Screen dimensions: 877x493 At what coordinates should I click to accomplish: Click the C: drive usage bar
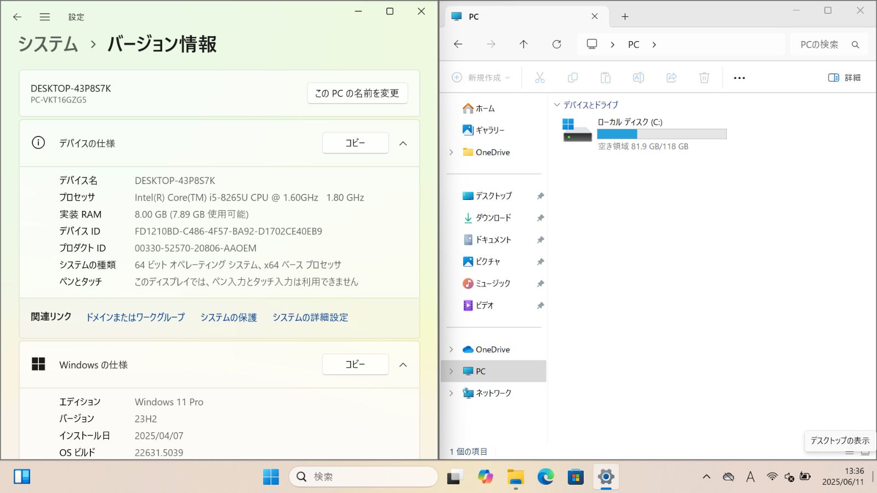pos(662,134)
